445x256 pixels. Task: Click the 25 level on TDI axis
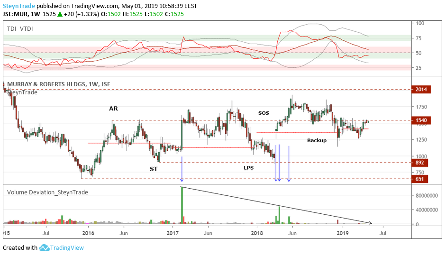click(x=418, y=68)
